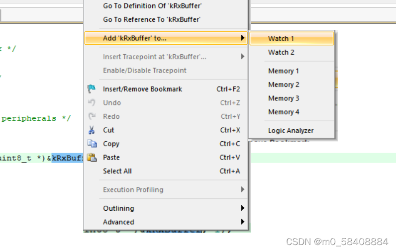Viewport: 396px width, 251px height.
Task: Pick Memory 3 from the submenu
Action: tap(292, 98)
